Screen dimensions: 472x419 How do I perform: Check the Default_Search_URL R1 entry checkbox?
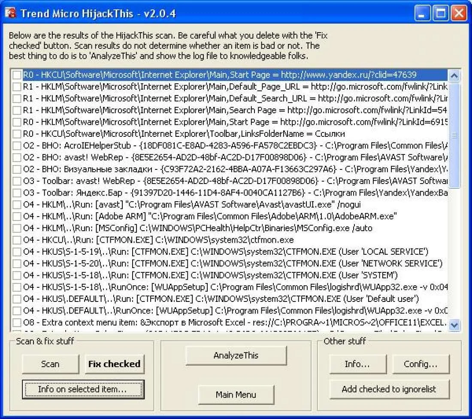(17, 98)
